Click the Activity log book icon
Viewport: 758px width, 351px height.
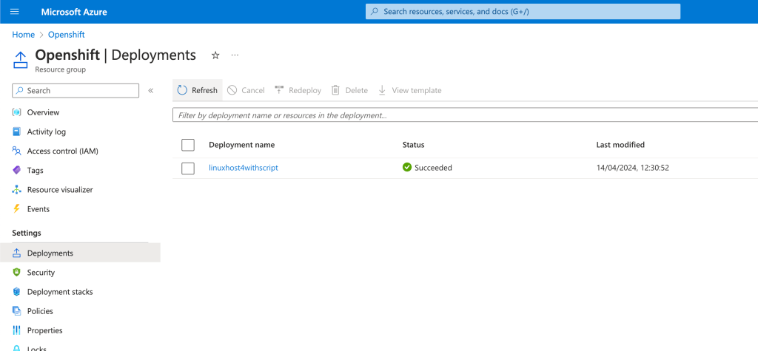pos(17,132)
